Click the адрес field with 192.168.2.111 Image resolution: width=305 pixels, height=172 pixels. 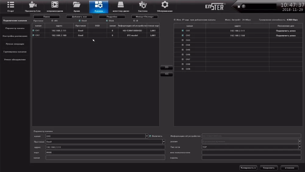pyautogui.click(x=105, y=147)
